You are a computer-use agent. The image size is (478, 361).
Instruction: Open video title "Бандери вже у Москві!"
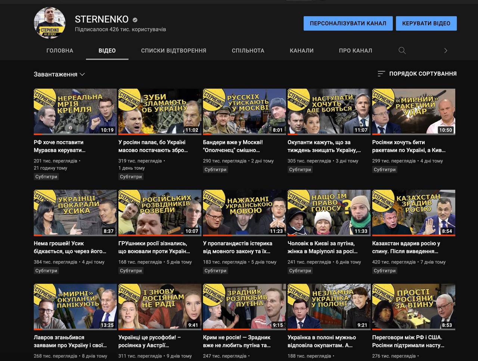[x=233, y=146]
